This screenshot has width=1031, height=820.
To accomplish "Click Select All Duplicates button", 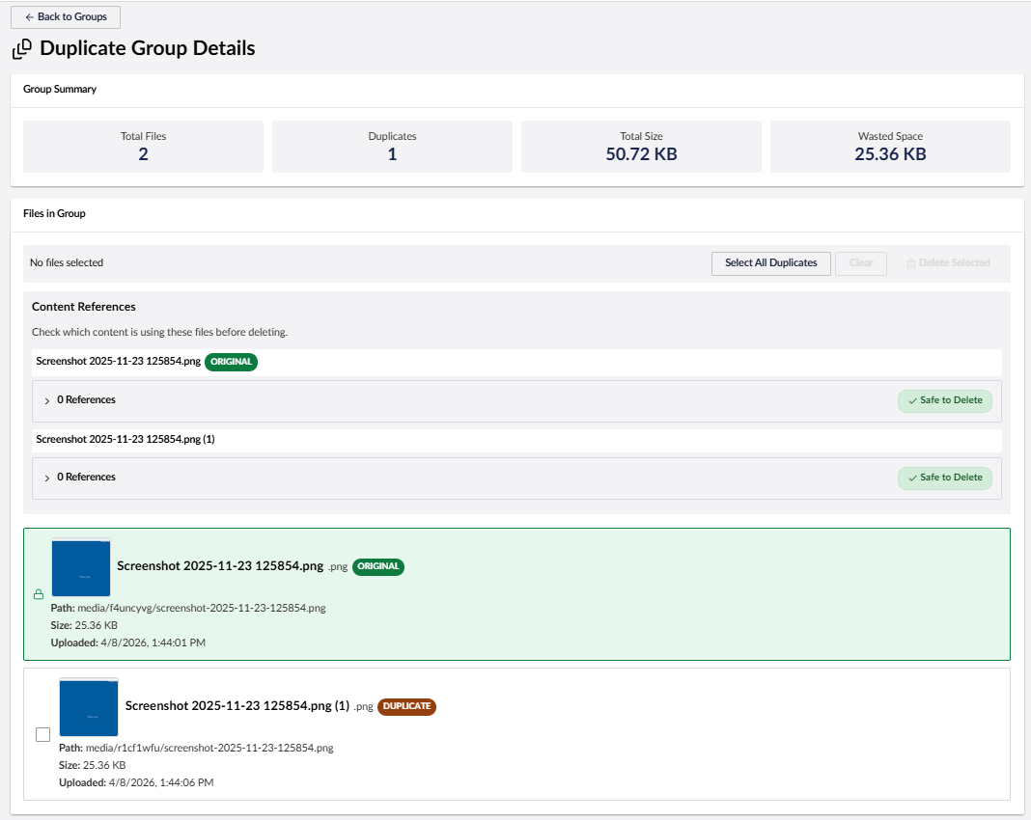I will click(770, 263).
